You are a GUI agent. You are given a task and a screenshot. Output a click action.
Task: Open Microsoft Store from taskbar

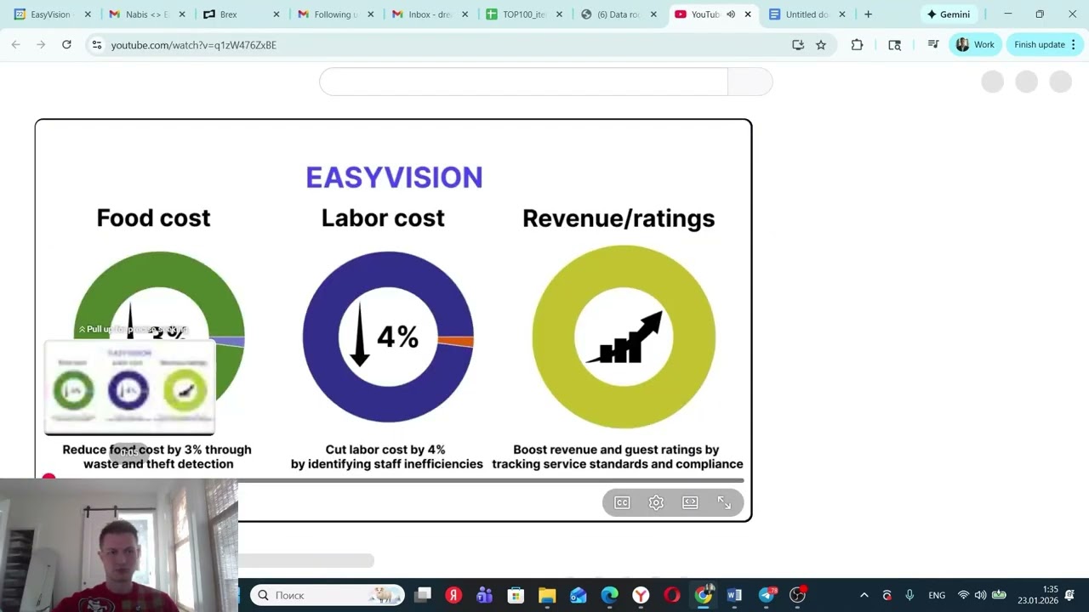click(x=516, y=595)
